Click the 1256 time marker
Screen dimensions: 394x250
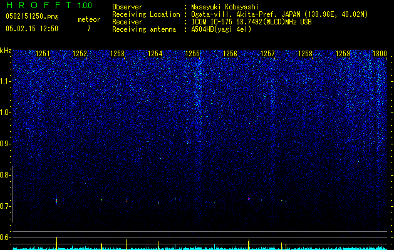point(230,54)
